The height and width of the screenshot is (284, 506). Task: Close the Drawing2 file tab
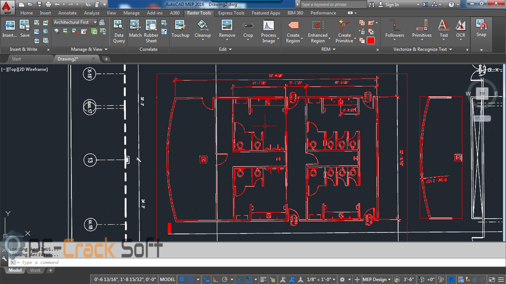pyautogui.click(x=93, y=59)
